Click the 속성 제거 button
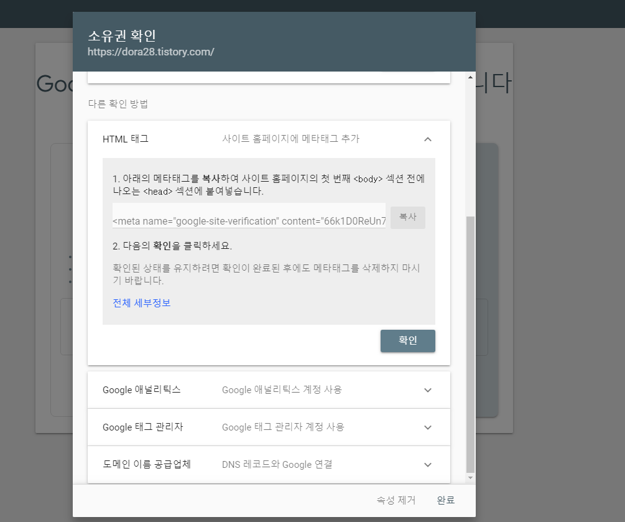This screenshot has width=625, height=522. (396, 500)
